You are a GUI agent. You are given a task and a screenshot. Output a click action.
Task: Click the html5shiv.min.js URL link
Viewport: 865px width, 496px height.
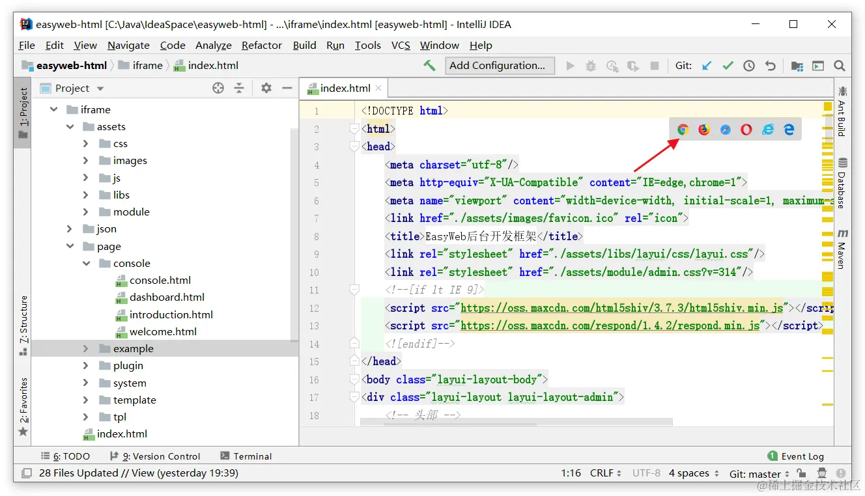pyautogui.click(x=622, y=307)
